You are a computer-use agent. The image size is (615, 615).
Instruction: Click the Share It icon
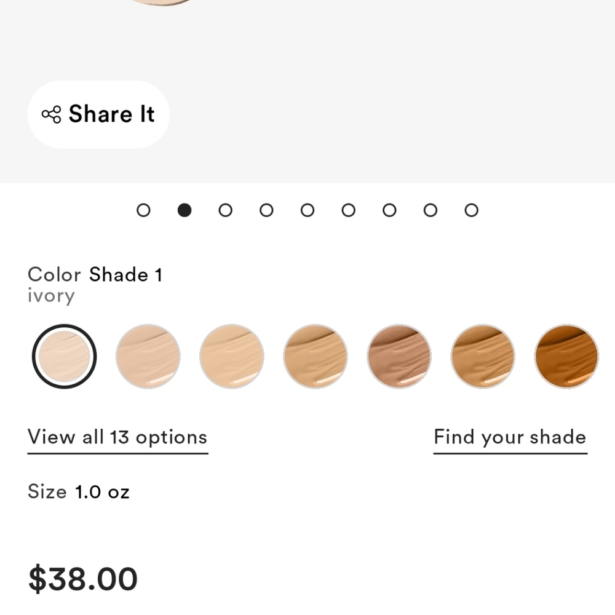pyautogui.click(x=52, y=114)
